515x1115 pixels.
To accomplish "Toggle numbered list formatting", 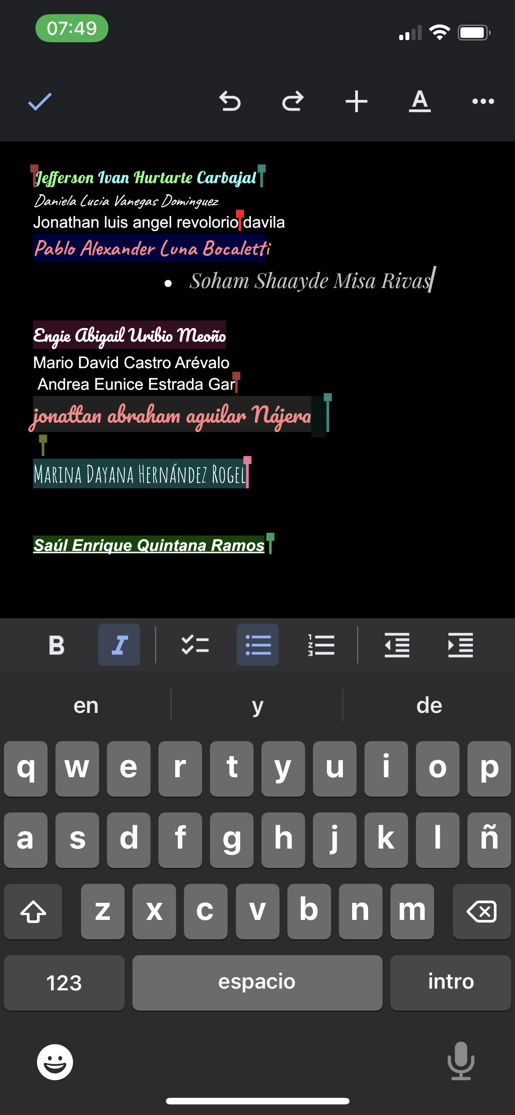I will point(321,645).
